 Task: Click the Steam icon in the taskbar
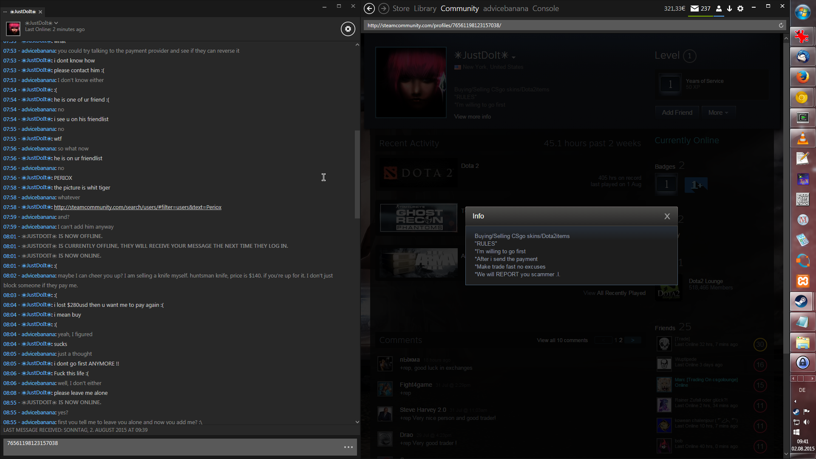(x=802, y=302)
